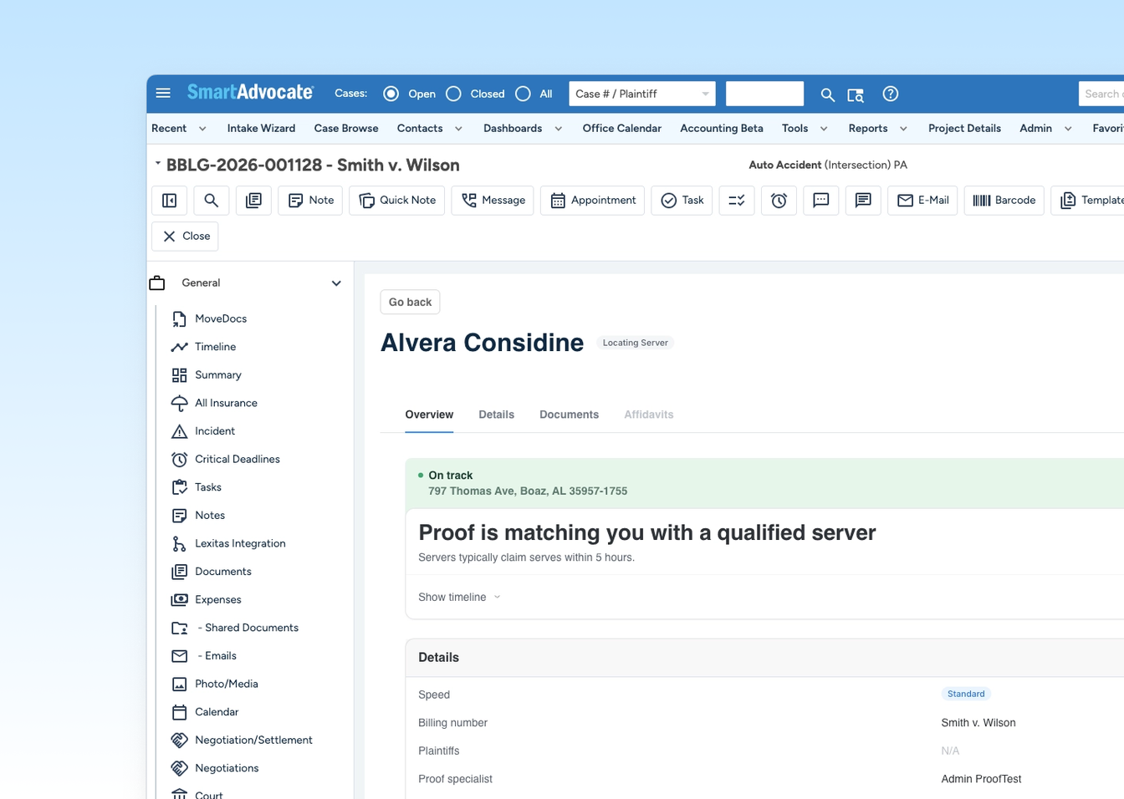
Task: Click the Task button
Action: (x=682, y=201)
